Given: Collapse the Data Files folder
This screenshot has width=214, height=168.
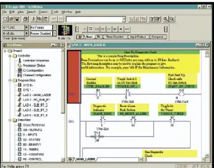Looking at the screenshot, I should pos(10,120).
